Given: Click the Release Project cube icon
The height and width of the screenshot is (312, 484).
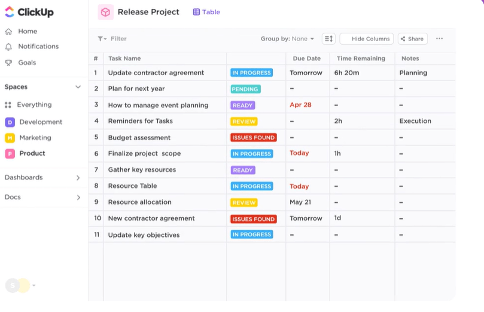Looking at the screenshot, I should pos(105,13).
